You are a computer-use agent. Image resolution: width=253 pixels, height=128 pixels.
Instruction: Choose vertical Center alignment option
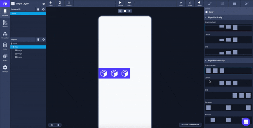pos(228,40)
